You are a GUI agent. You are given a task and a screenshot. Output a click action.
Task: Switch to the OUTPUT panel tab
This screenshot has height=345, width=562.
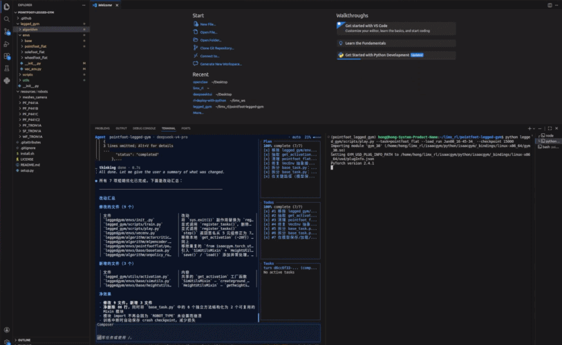(121, 128)
